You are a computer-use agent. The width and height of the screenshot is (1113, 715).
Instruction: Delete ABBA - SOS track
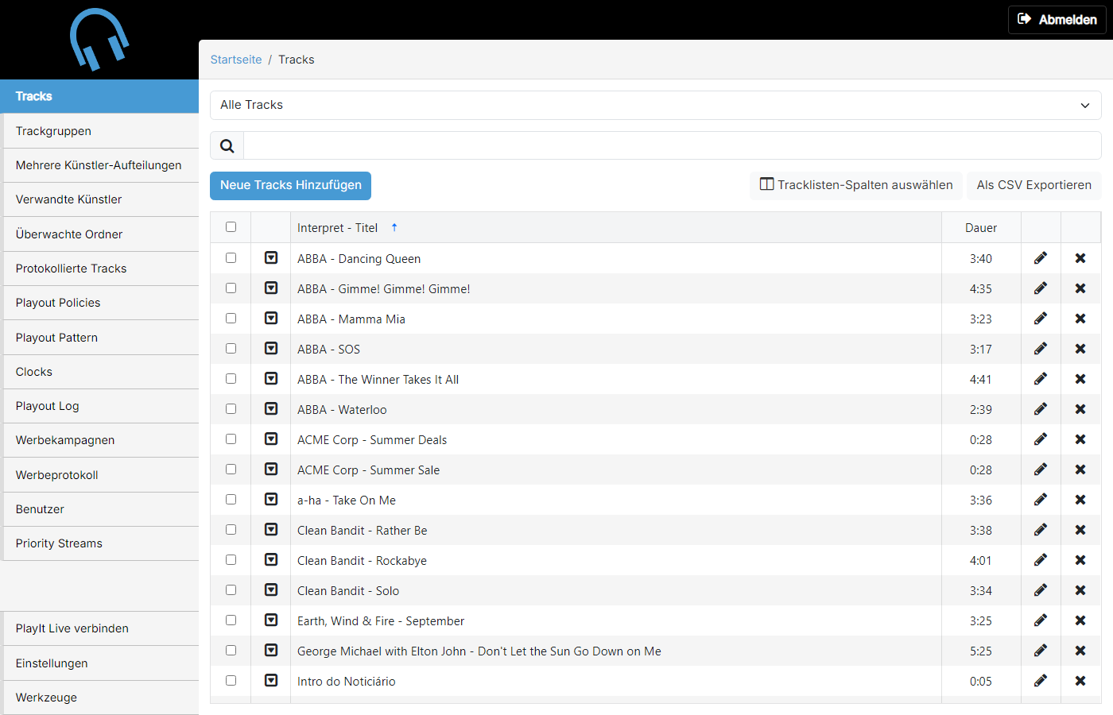1080,349
